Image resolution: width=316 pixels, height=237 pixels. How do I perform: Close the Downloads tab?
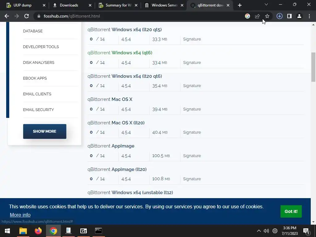(x=90, y=5)
